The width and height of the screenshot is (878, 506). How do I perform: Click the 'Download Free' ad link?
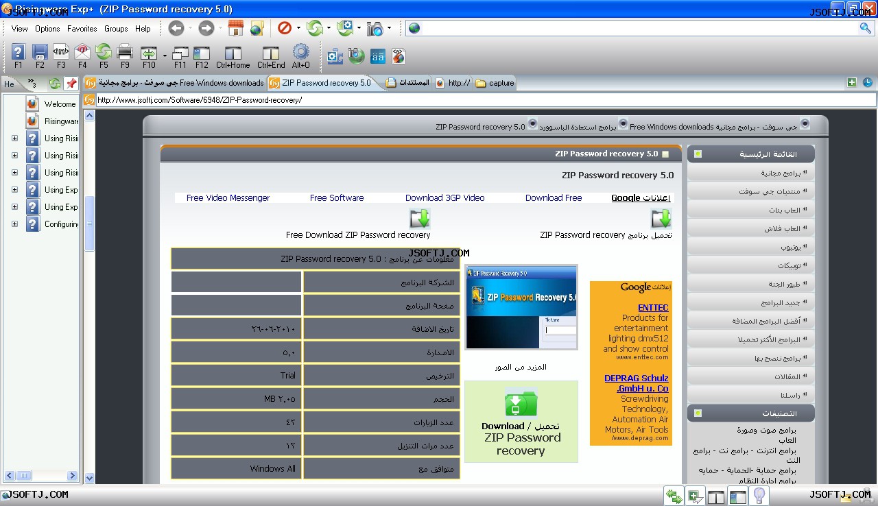click(554, 198)
